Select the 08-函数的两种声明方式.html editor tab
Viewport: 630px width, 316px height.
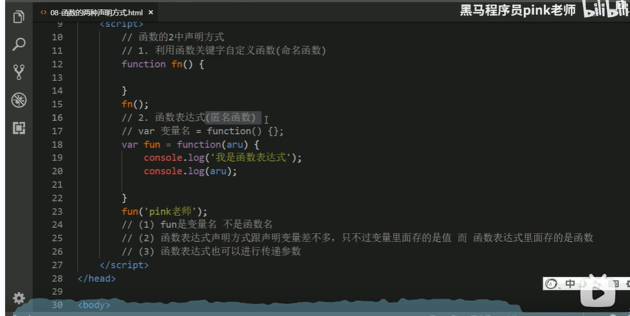click(96, 12)
